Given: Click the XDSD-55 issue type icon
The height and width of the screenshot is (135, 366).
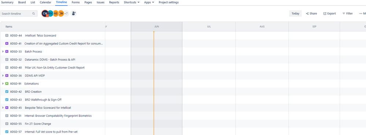Looking at the screenshot, I should (x=7, y=124).
